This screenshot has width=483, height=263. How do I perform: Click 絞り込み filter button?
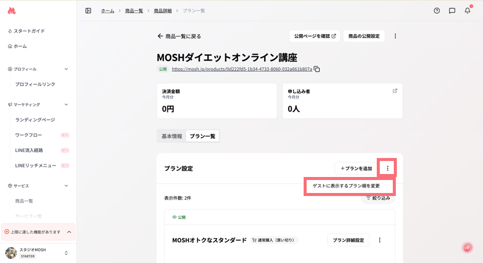tap(378, 198)
